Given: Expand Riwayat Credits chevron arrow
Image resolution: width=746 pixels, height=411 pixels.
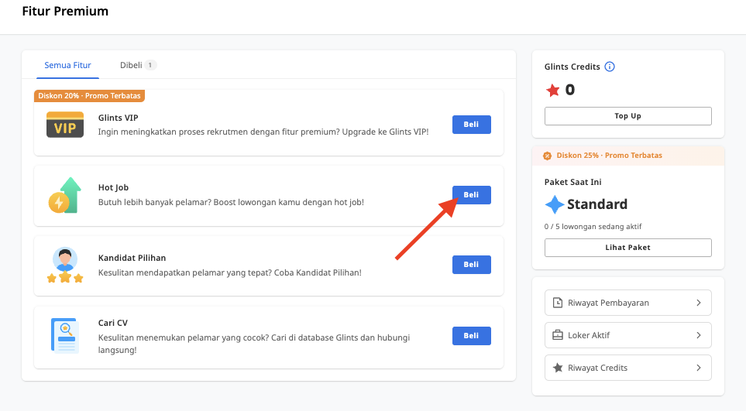Looking at the screenshot, I should coord(698,368).
